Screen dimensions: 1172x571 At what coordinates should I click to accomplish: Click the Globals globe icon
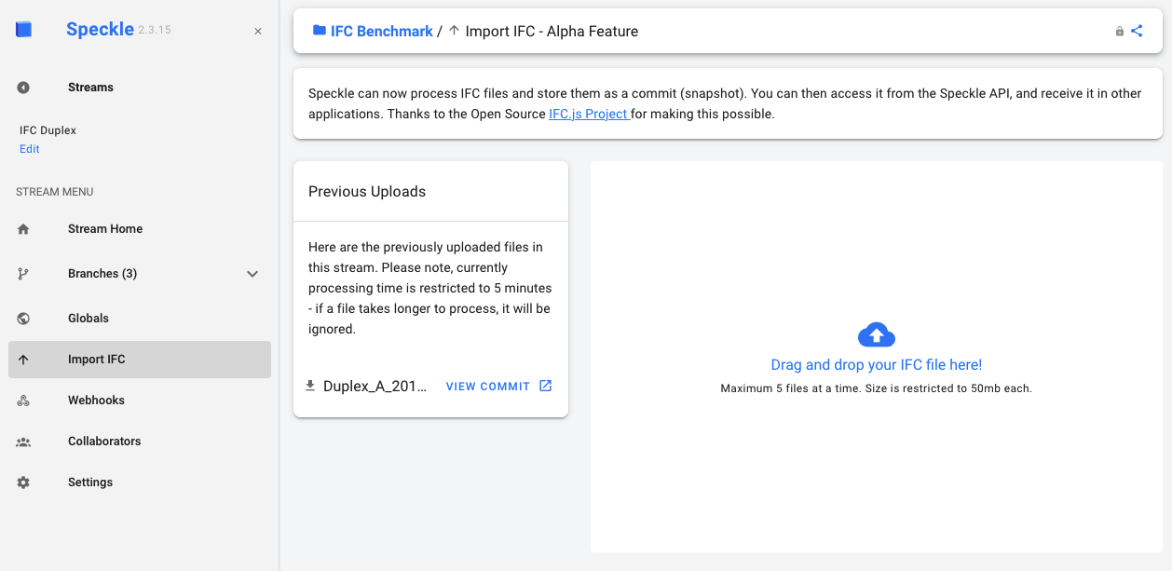[x=22, y=318]
